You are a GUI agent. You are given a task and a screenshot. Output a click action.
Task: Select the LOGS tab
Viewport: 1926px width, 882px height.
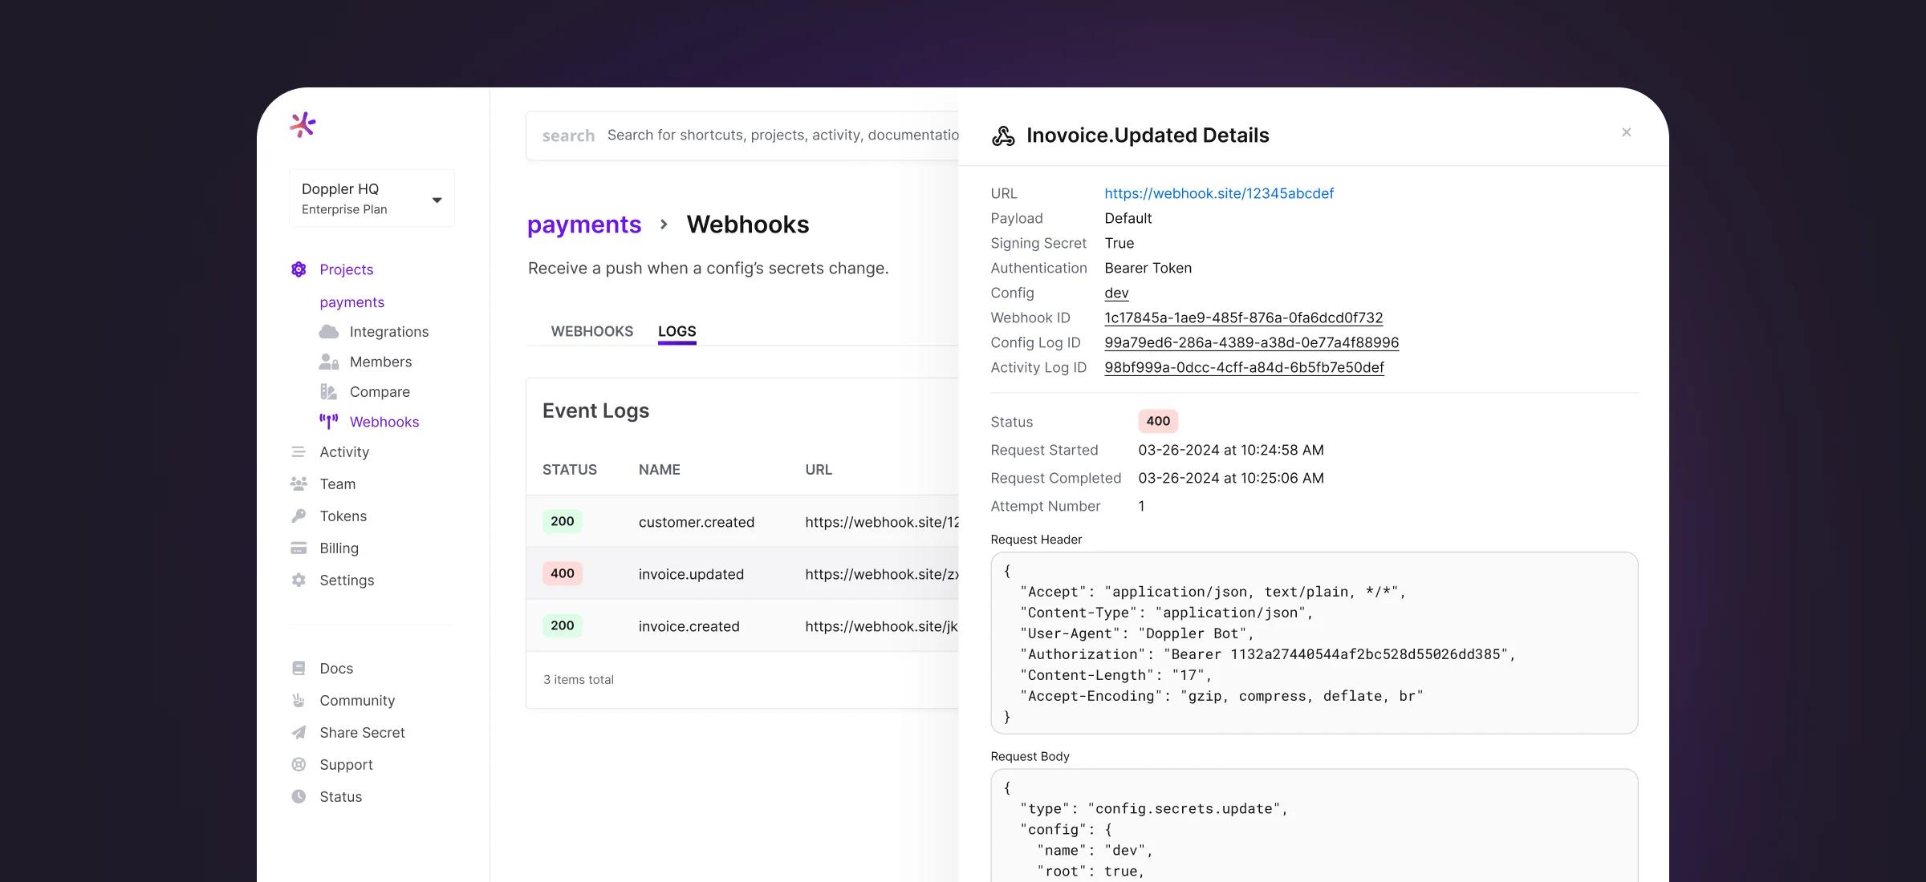coord(677,331)
